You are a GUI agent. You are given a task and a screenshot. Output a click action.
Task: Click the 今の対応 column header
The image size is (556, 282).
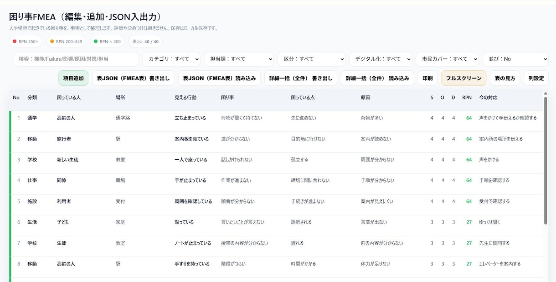(488, 98)
